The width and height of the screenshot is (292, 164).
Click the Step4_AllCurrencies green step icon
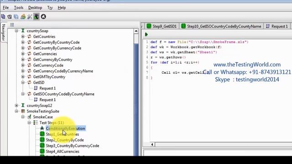click(x=42, y=151)
